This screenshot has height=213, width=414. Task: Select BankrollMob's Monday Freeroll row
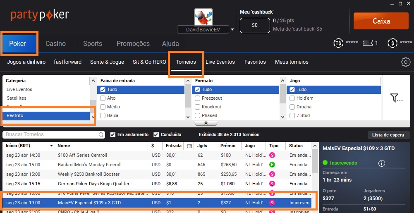coord(157,165)
